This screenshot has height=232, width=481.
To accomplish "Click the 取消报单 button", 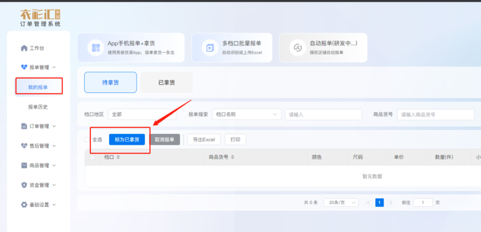I will [x=164, y=140].
